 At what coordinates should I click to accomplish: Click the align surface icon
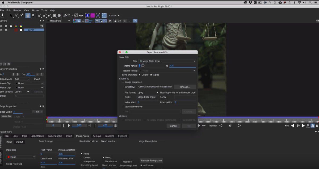[x=98, y=15]
